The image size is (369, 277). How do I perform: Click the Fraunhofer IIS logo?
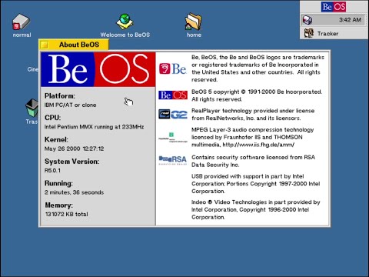(x=173, y=137)
